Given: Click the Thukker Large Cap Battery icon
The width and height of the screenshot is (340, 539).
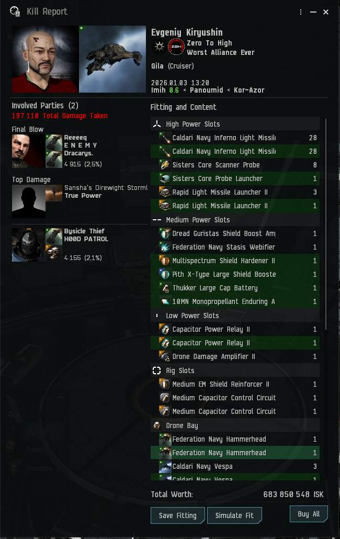Looking at the screenshot, I should 165,288.
